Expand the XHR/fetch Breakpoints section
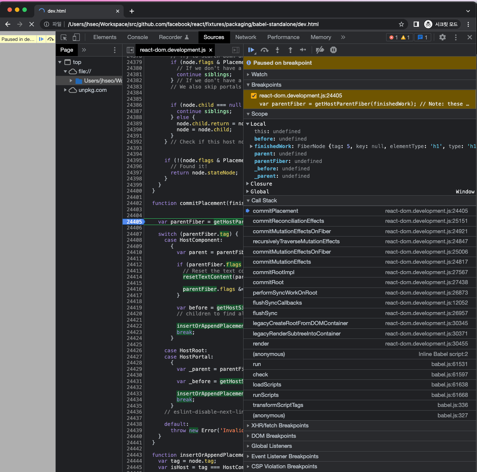Viewport: 477px width, 472px height. click(x=280, y=426)
